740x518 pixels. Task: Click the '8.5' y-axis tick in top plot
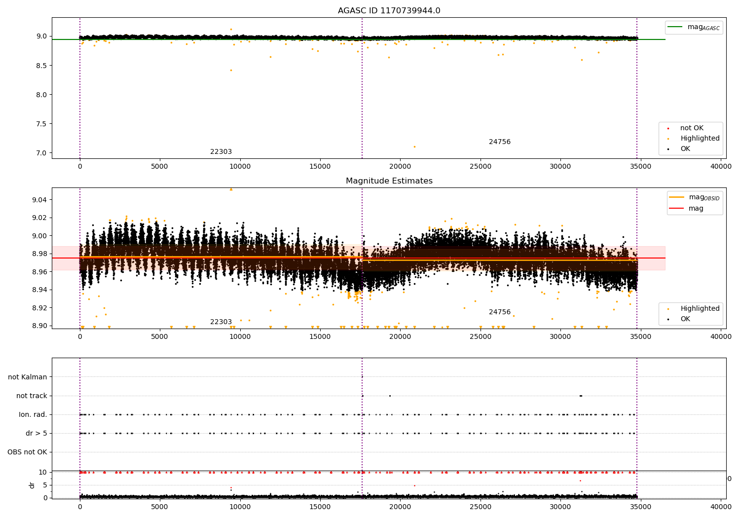[x=40, y=66]
